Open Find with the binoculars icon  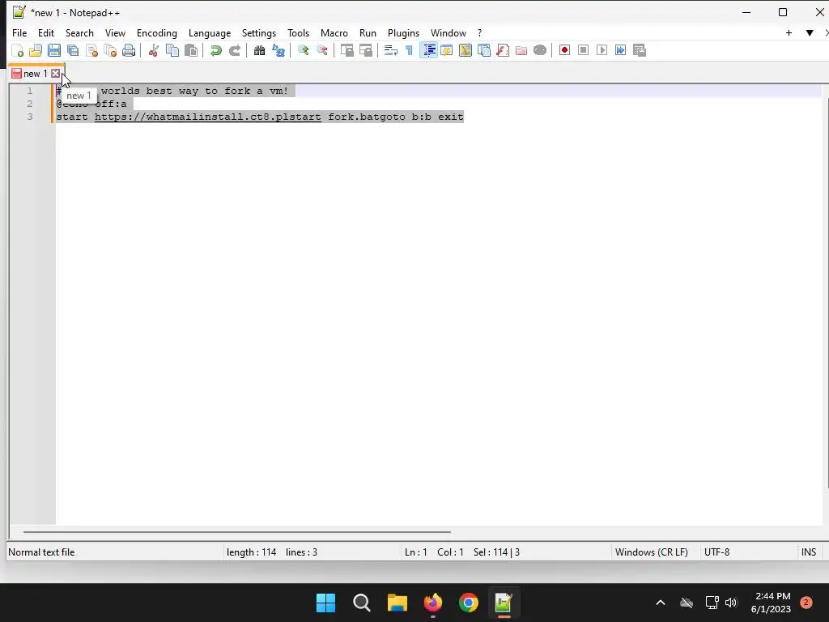(259, 50)
